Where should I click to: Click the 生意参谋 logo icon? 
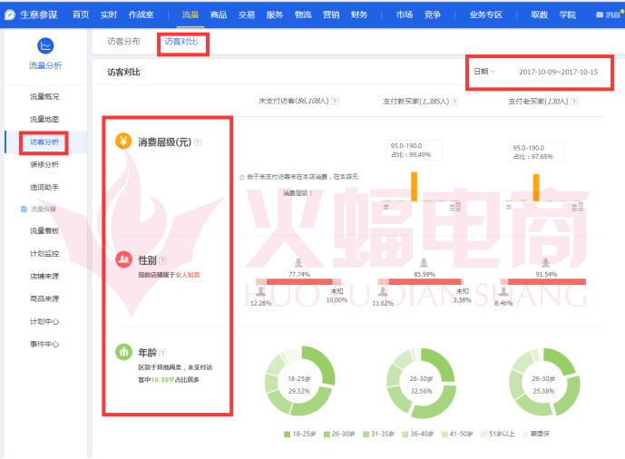(10, 15)
